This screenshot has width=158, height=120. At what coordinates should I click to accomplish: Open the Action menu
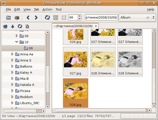47,10
